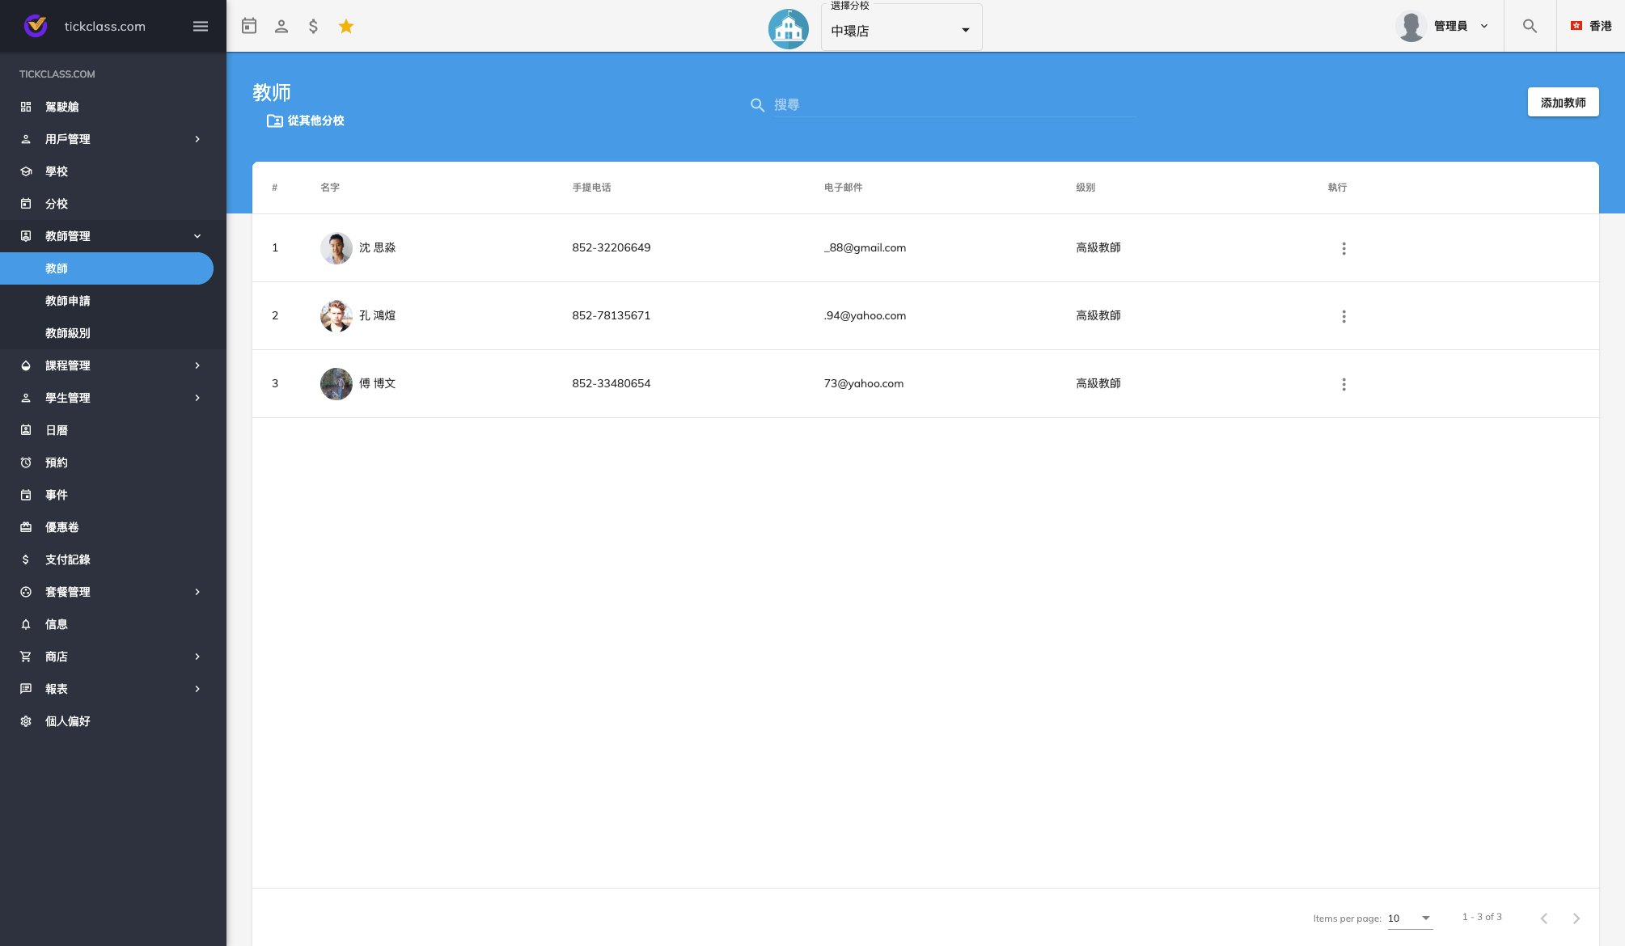Collapse the 教師管理 menu
The height and width of the screenshot is (946, 1625).
point(113,236)
